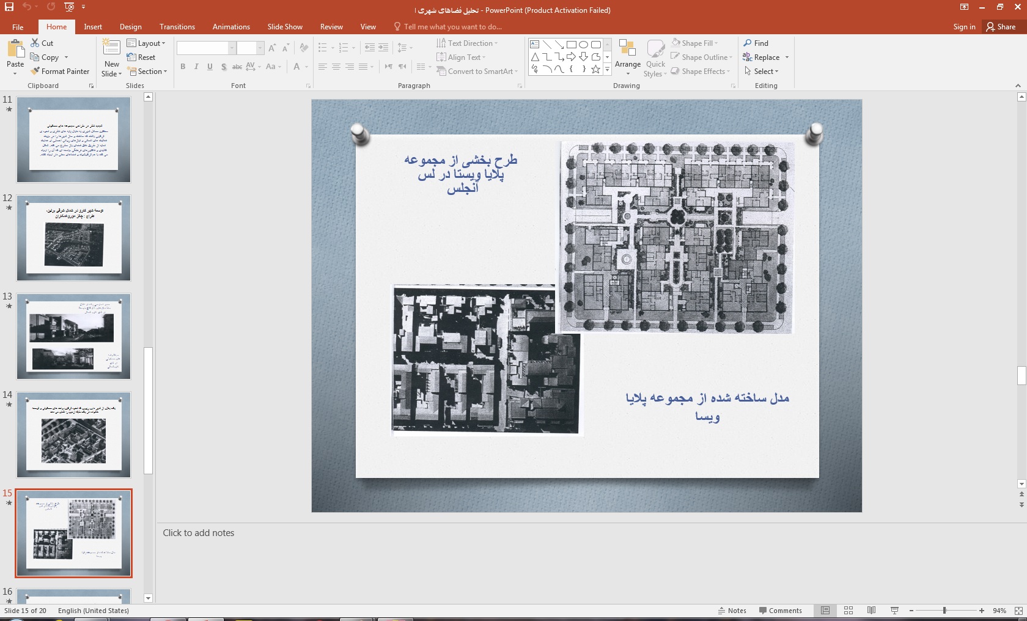The image size is (1027, 621).
Task: Open the Section dropdown menu
Action: 147,72
